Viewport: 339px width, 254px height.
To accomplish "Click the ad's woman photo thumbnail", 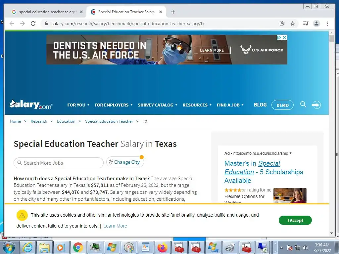I will click(290, 195).
